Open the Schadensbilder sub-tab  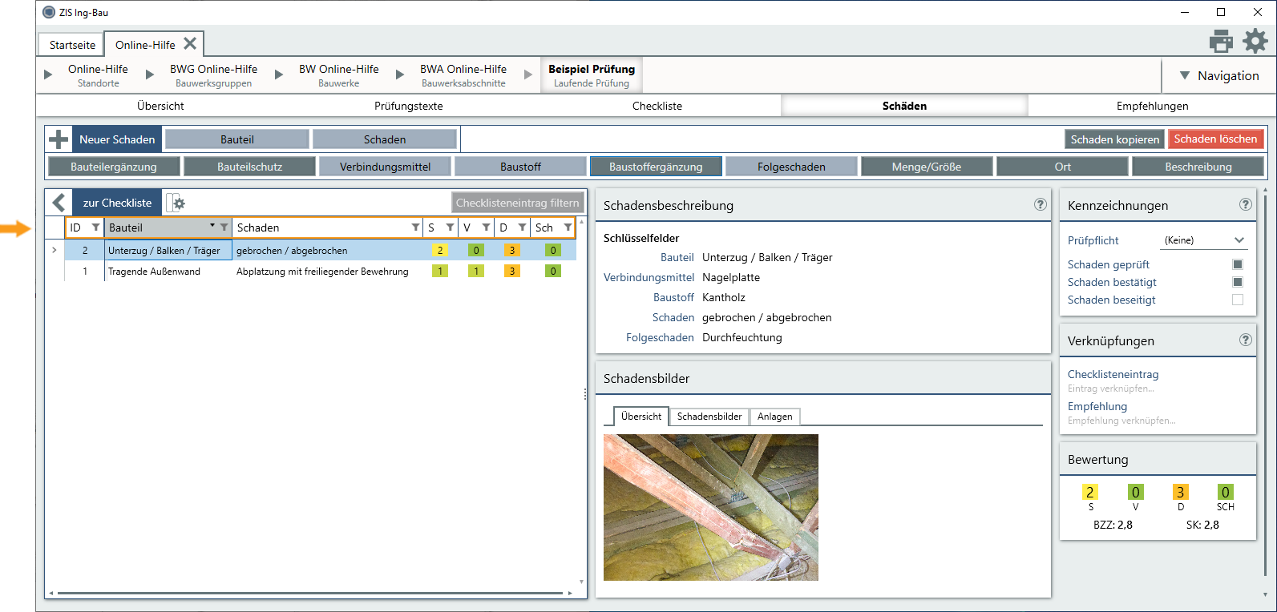coord(709,417)
